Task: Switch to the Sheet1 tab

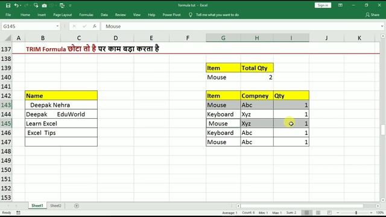Action: (x=37, y=206)
